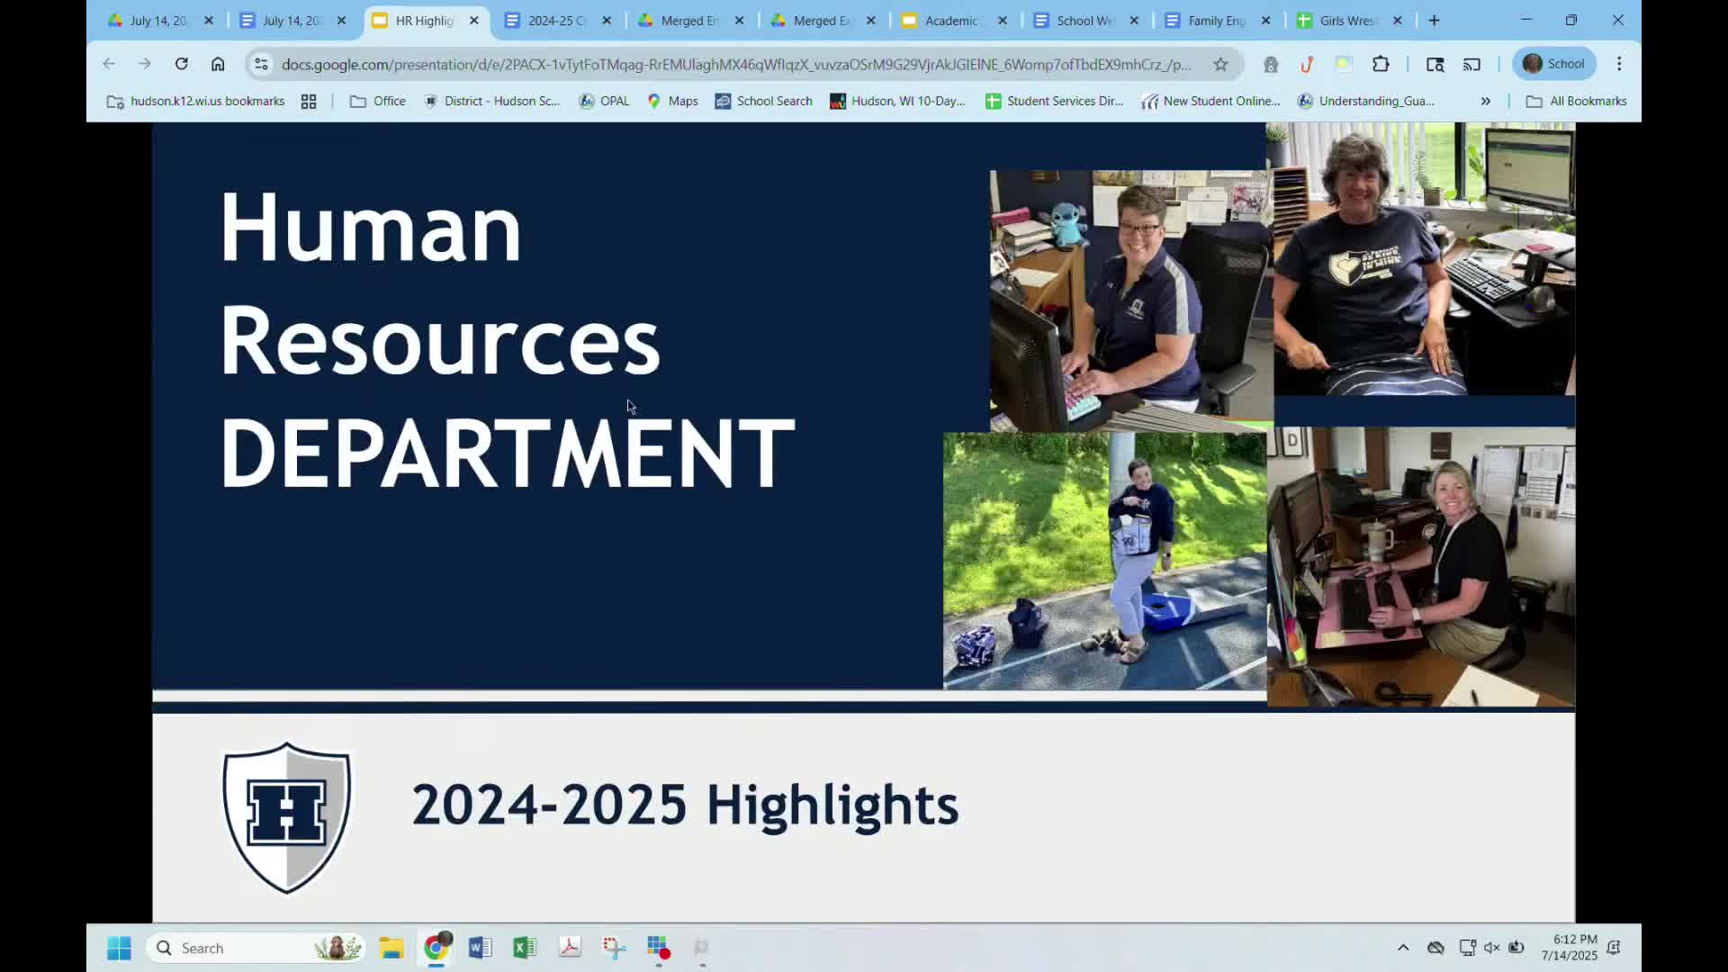Click the browser home icon
Image resolution: width=1728 pixels, height=972 pixels.
tap(218, 64)
